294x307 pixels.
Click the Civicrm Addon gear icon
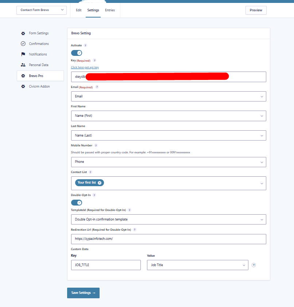[x=23, y=87]
